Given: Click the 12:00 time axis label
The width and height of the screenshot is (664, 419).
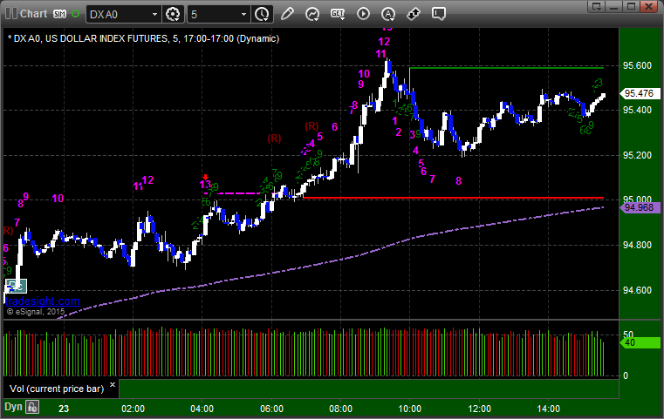Looking at the screenshot, I should tap(479, 409).
